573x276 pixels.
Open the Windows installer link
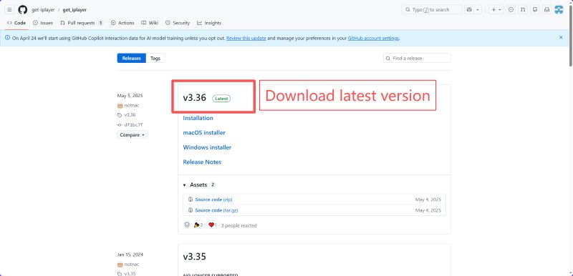tap(207, 147)
